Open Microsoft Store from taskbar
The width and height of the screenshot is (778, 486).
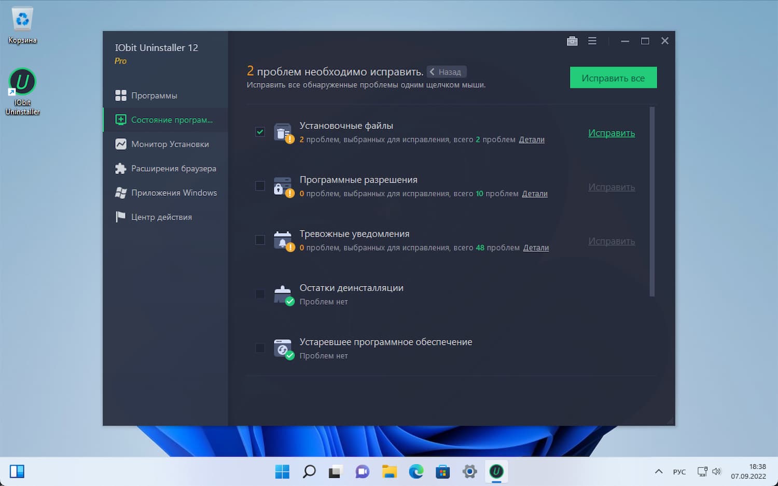pos(443,471)
